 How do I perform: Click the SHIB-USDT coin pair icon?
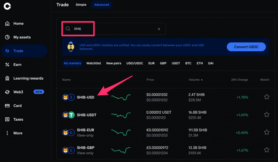point(68,115)
